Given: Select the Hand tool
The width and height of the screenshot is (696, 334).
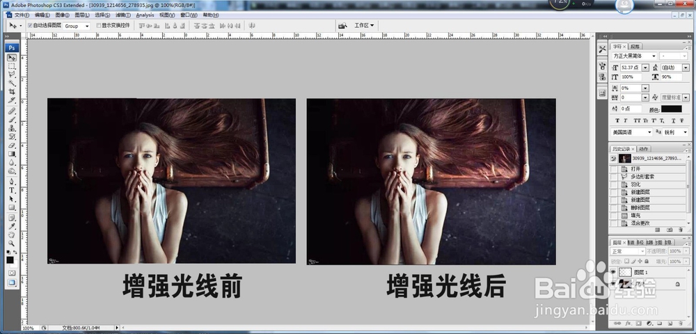Looking at the screenshot, I should point(12,235).
